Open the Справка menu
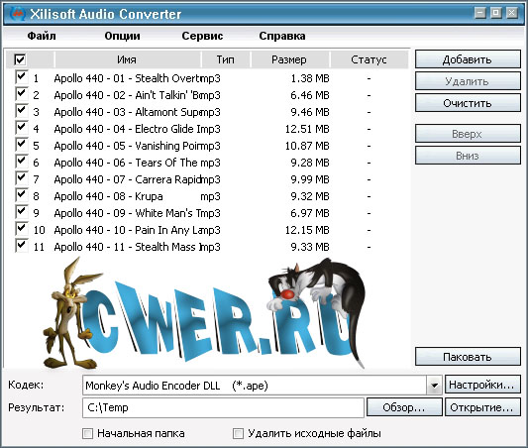Screen dimensions: 528x448 [282, 36]
